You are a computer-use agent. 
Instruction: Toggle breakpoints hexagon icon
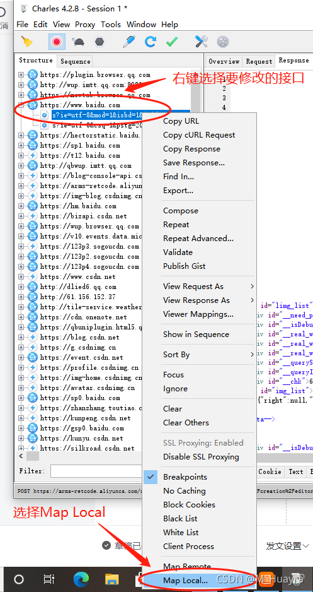(x=100, y=42)
